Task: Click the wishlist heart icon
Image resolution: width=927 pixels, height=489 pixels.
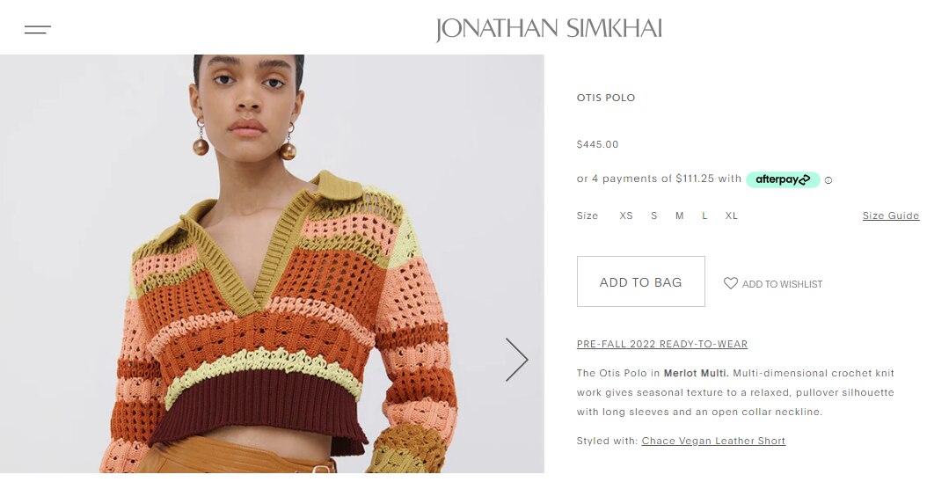Action: (731, 283)
